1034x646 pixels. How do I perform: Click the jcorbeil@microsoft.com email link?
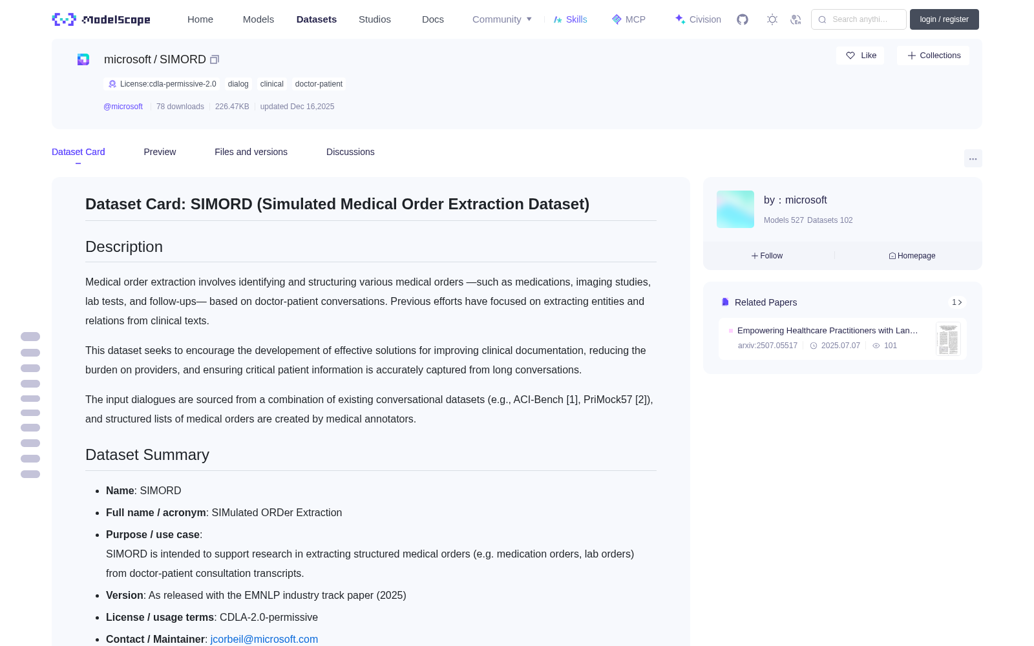coord(264,639)
